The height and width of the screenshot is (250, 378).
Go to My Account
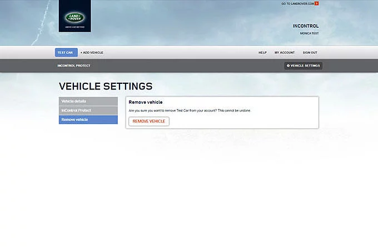click(x=285, y=53)
